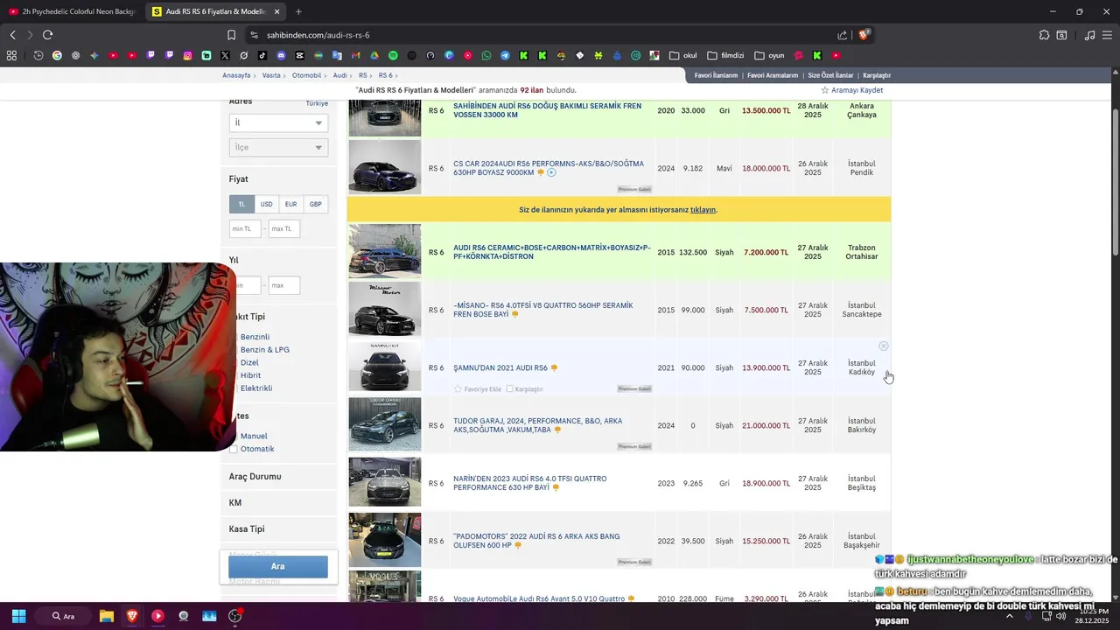Open File Explorer from the taskbar
The width and height of the screenshot is (1120, 630).
tap(106, 616)
